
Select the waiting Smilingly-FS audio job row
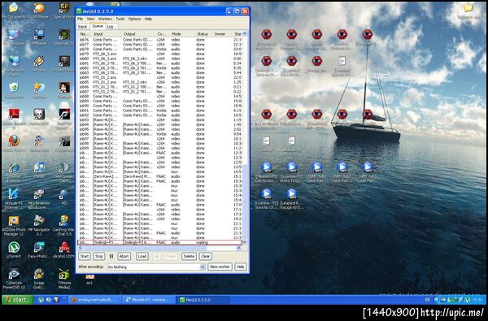pyautogui.click(x=159, y=242)
